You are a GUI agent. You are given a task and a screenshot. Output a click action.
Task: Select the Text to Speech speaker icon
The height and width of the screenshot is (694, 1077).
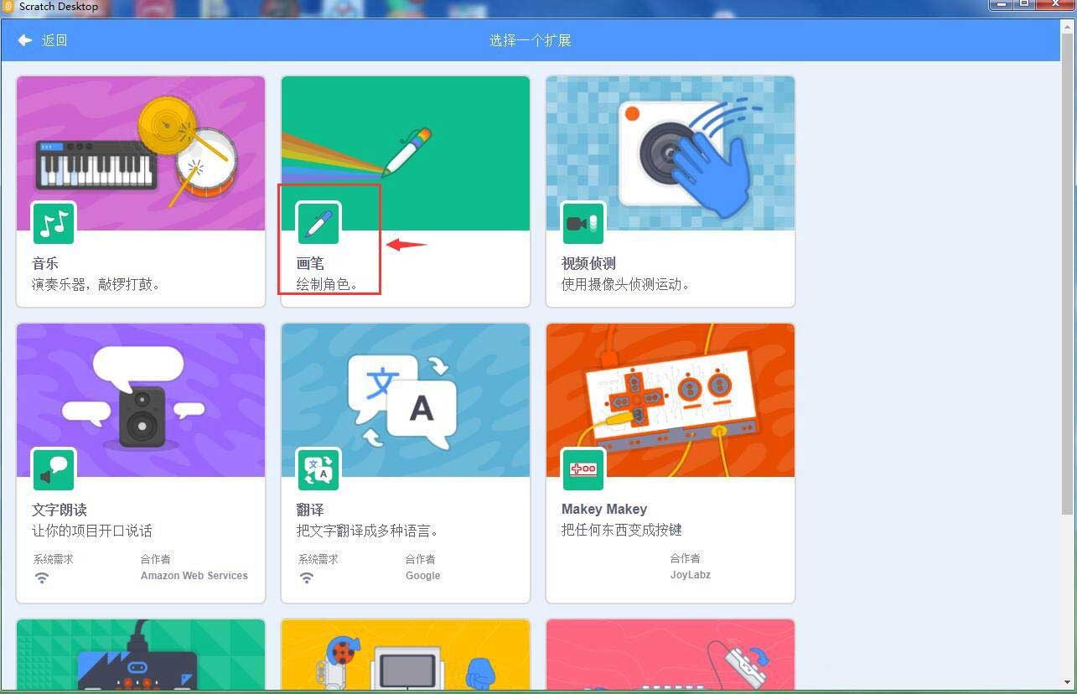(x=54, y=469)
